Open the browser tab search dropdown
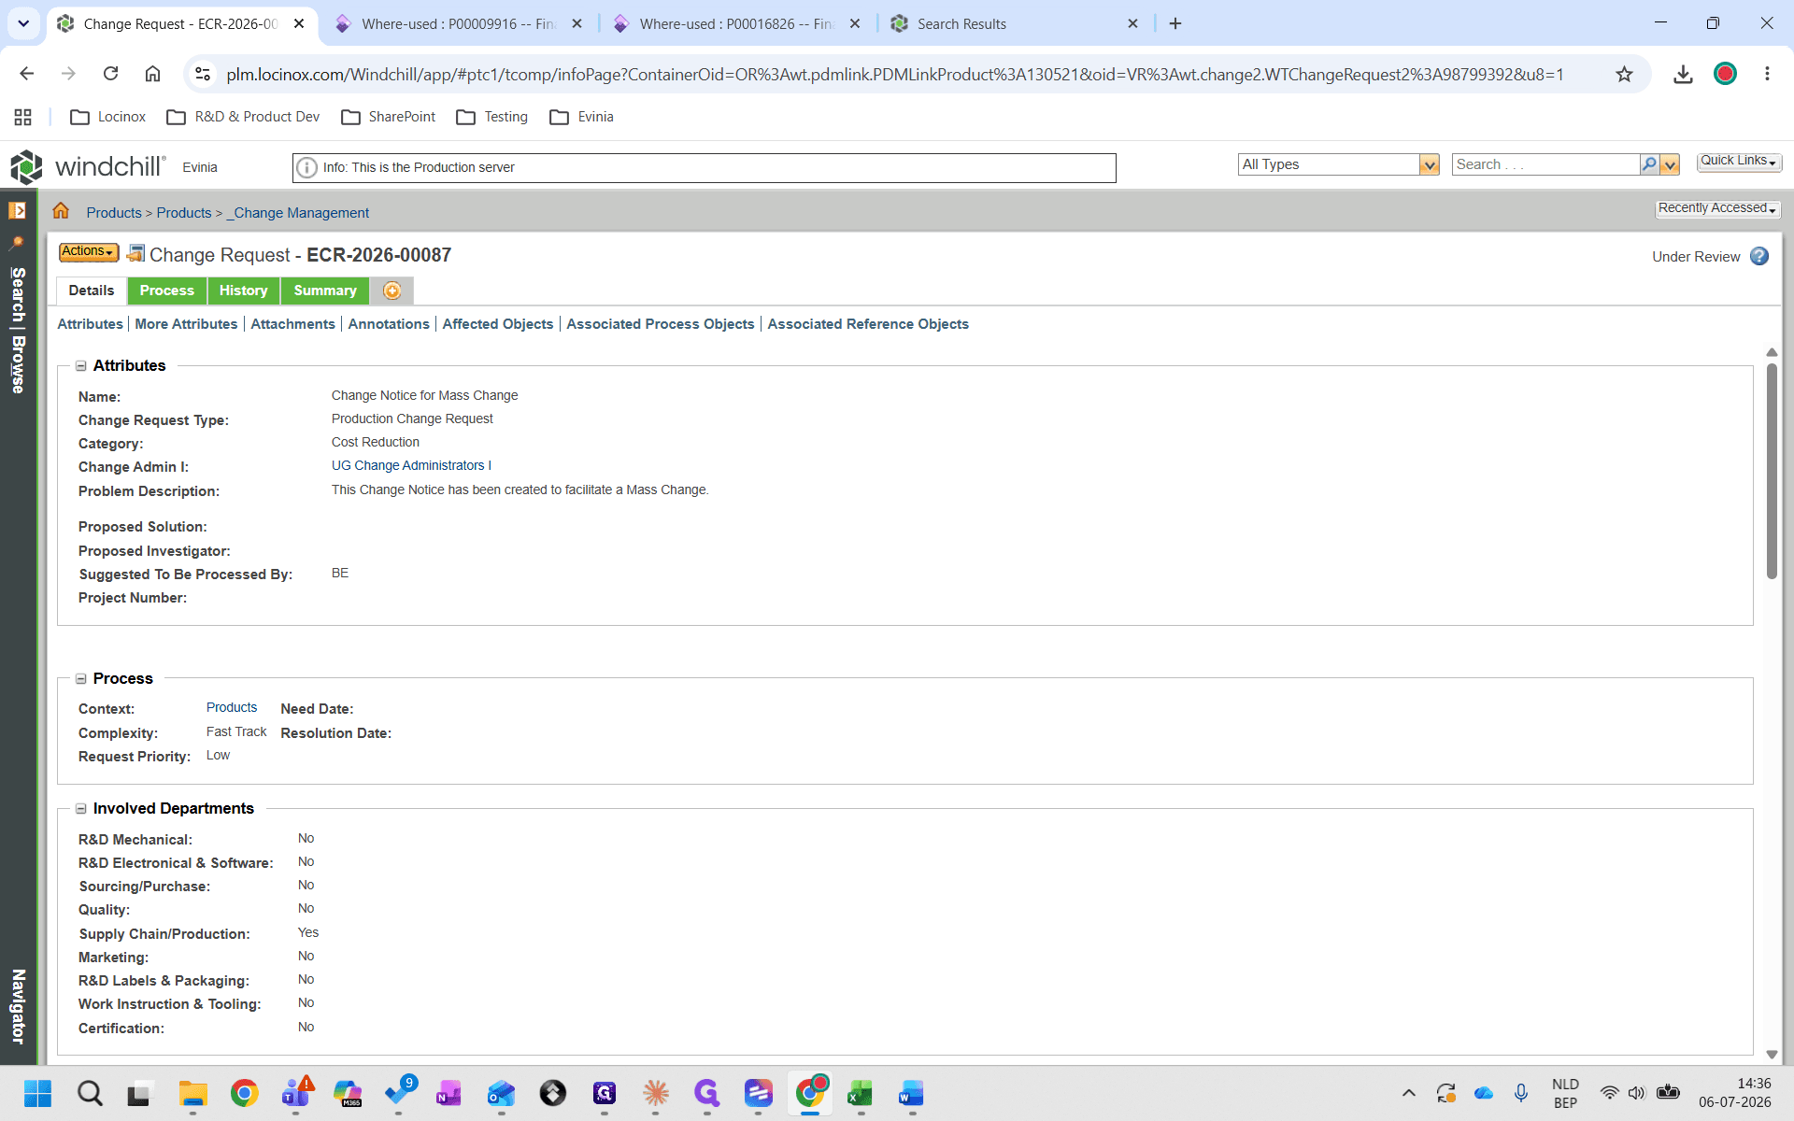This screenshot has width=1794, height=1121. click(x=23, y=23)
